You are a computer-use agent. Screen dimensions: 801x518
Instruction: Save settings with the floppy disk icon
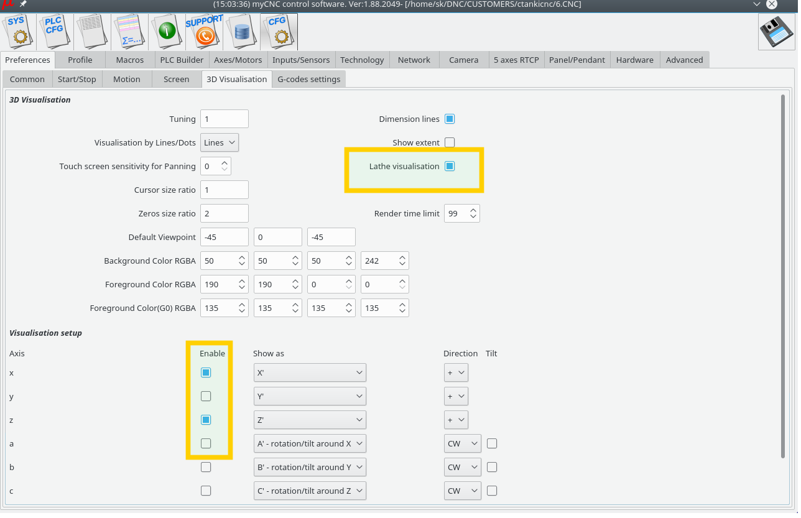(x=776, y=32)
